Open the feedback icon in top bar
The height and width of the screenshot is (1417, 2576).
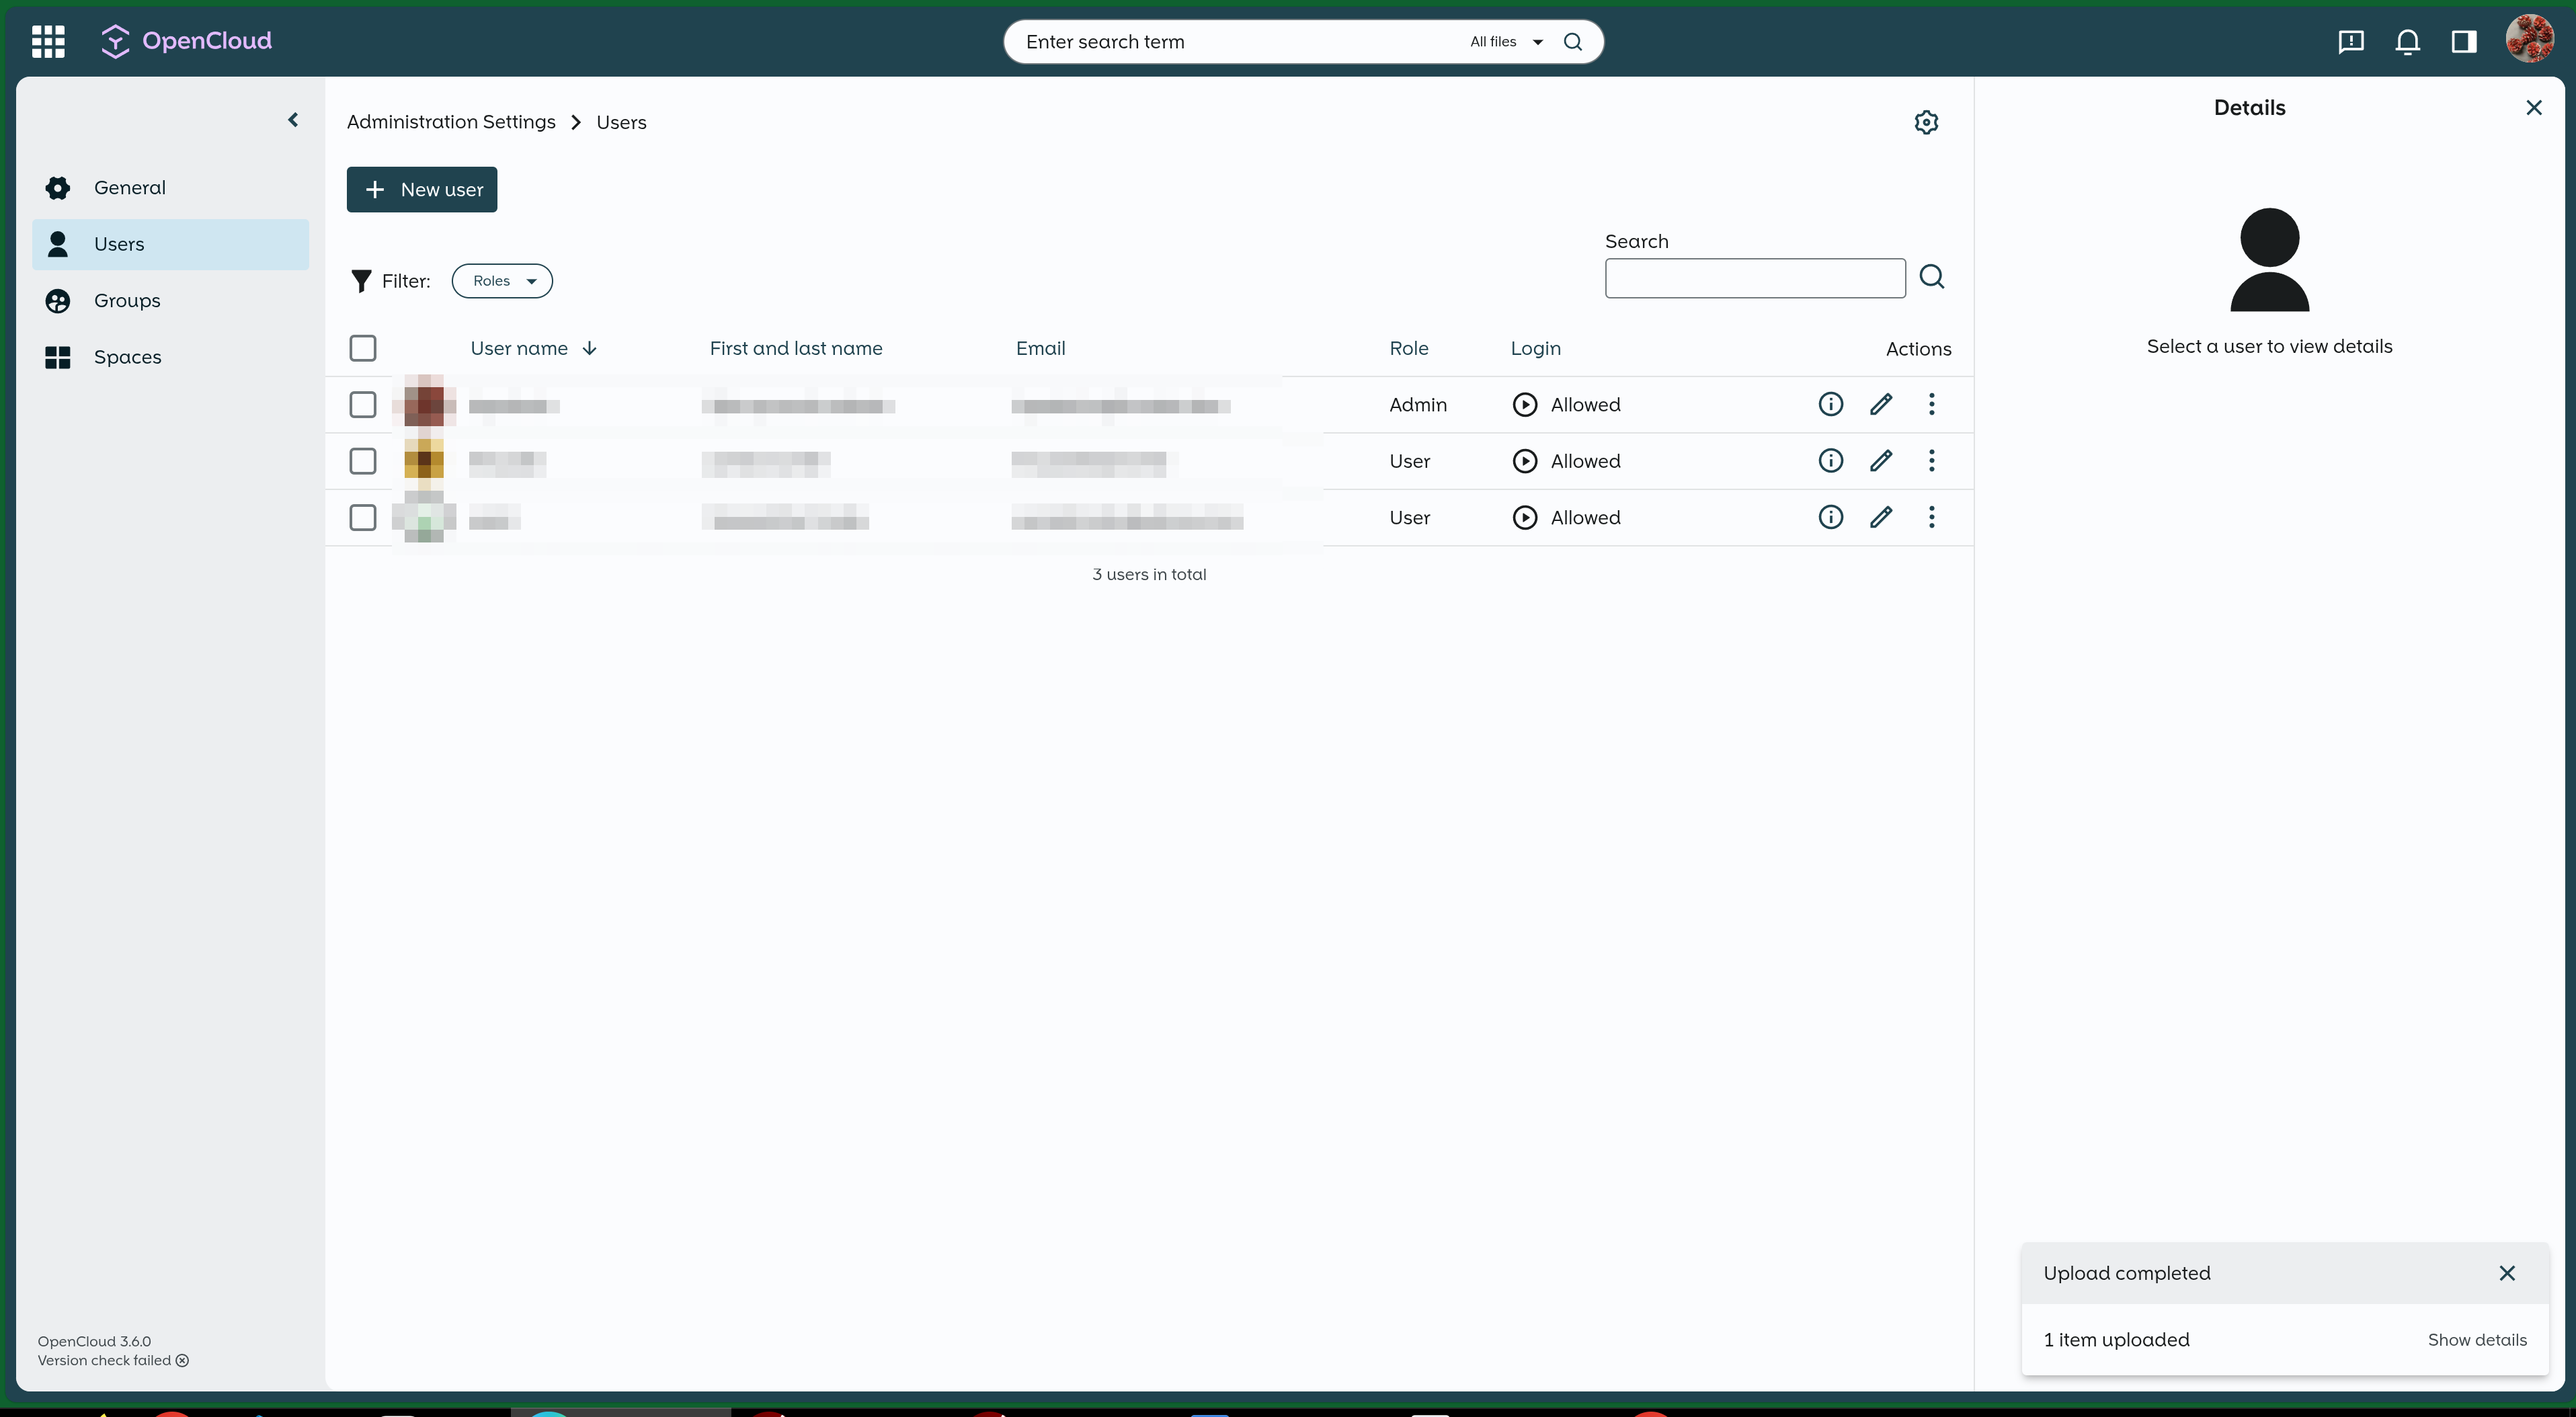[2351, 41]
